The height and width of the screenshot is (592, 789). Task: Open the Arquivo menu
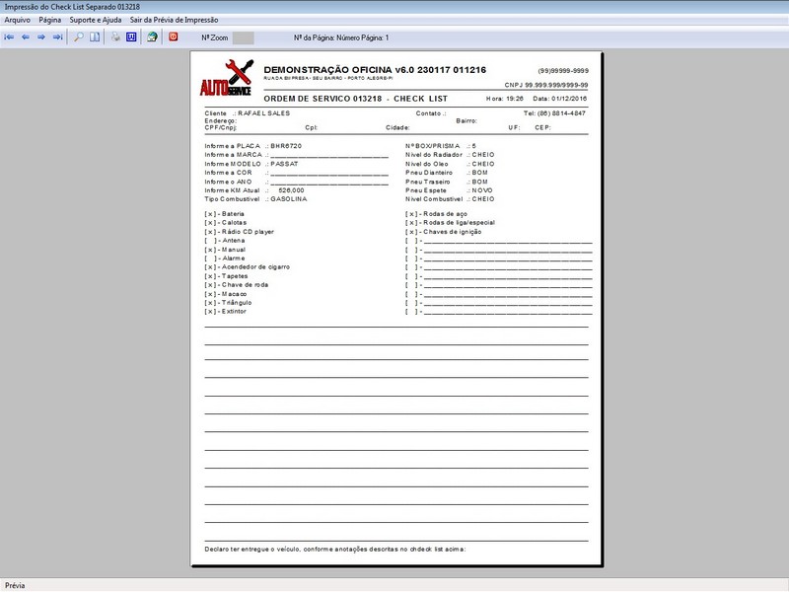(17, 20)
